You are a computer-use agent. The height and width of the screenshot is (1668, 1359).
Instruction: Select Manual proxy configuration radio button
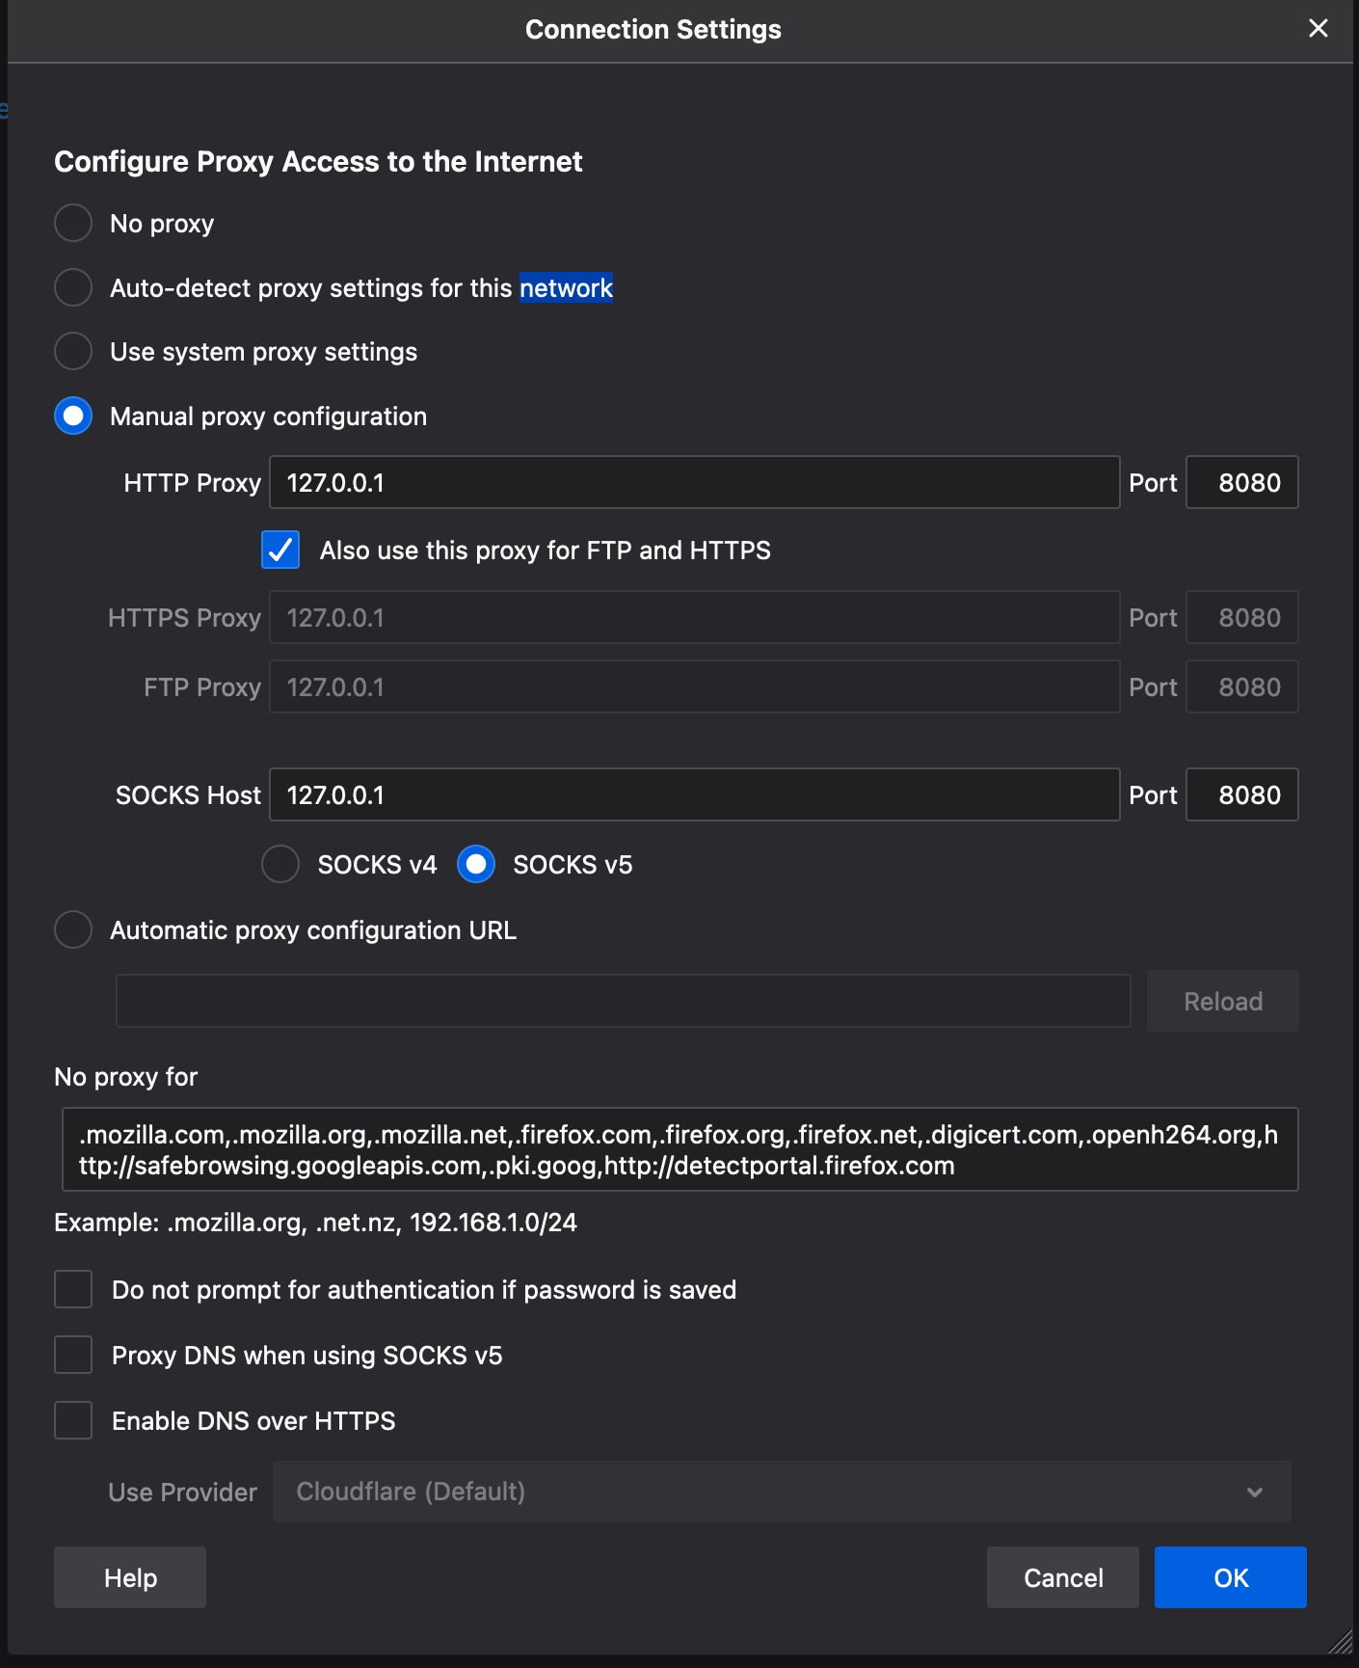click(x=73, y=417)
